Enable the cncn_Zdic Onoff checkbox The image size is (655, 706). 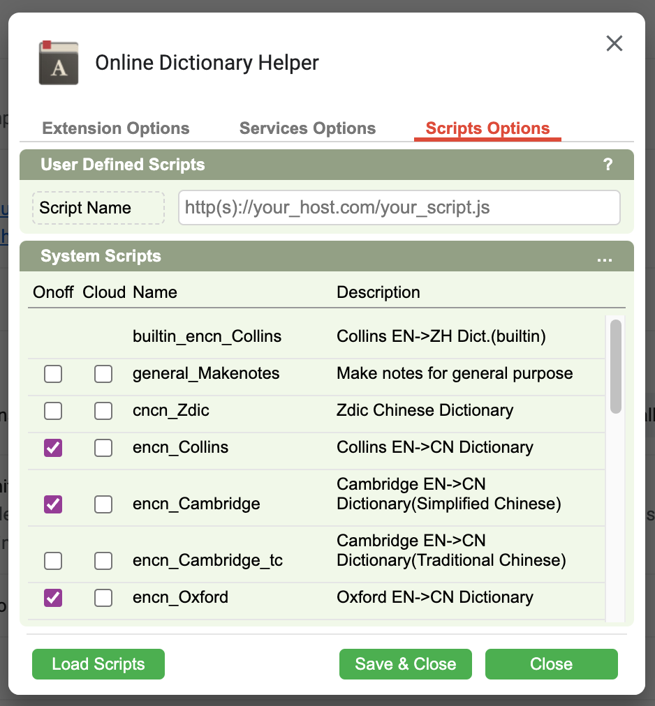pos(53,411)
